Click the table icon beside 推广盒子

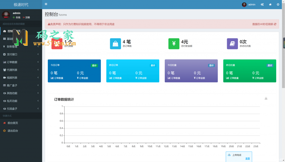tap(4, 85)
